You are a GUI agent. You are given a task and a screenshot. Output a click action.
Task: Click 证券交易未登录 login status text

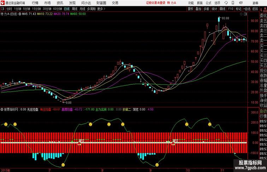click(156, 3)
